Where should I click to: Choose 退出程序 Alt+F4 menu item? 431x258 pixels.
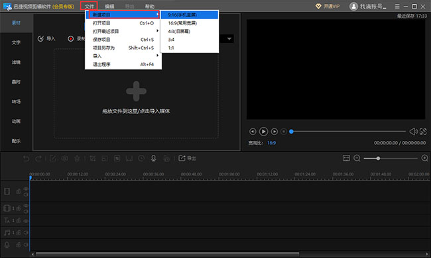(123, 64)
